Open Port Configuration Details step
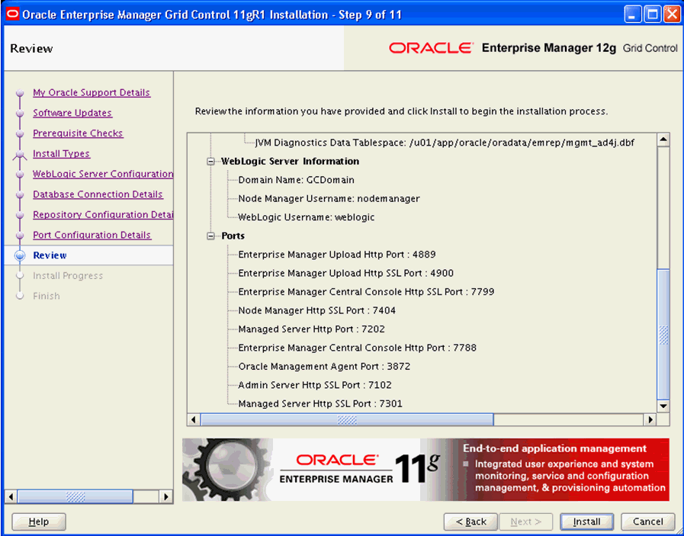 pos(92,235)
